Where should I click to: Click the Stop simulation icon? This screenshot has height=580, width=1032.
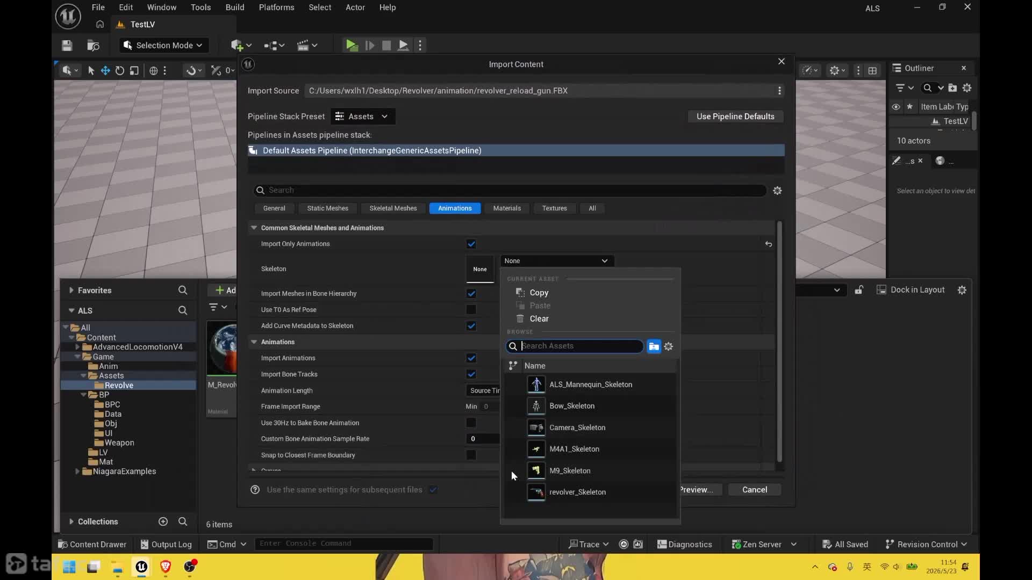tap(386, 46)
